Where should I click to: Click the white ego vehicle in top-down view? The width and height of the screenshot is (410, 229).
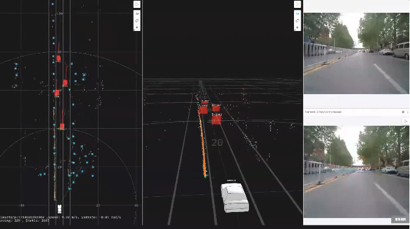pyautogui.click(x=60, y=209)
